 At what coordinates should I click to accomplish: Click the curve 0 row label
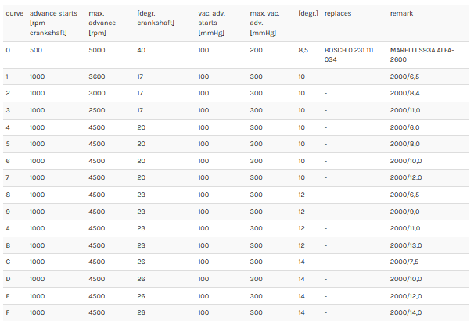tap(8, 50)
